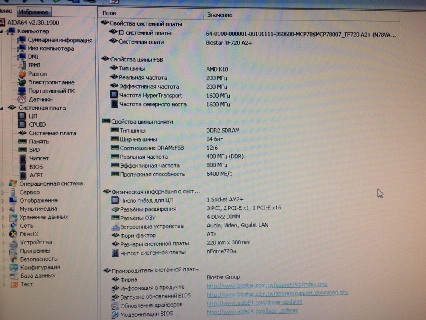The height and width of the screenshot is (320, 426).
Task: Select the Тип шины AMD K10 row
Action: tap(169, 69)
